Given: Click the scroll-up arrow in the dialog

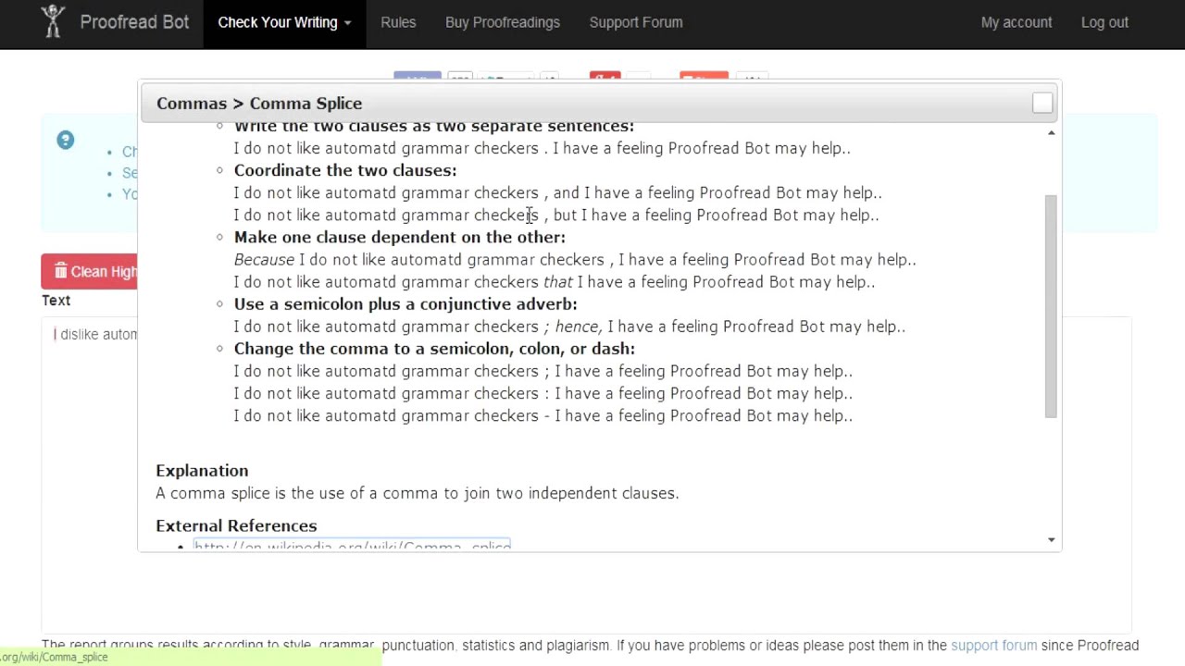Looking at the screenshot, I should click(x=1051, y=133).
